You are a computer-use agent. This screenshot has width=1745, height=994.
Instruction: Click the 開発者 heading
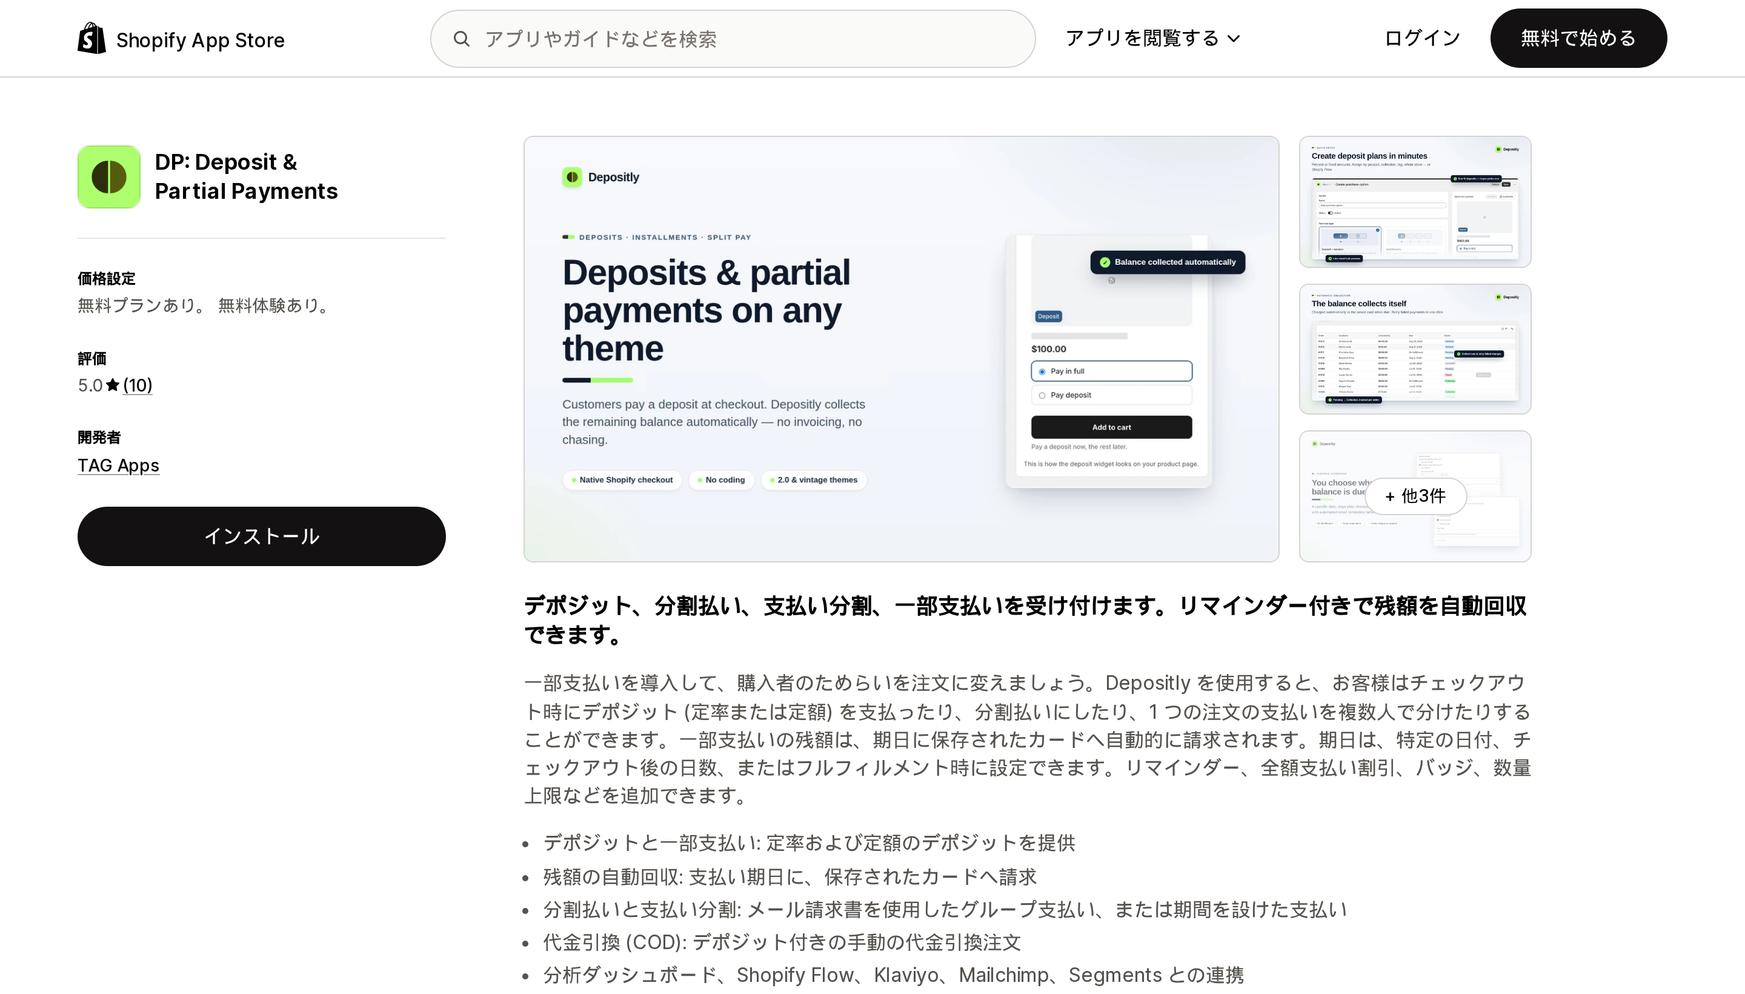[99, 438]
